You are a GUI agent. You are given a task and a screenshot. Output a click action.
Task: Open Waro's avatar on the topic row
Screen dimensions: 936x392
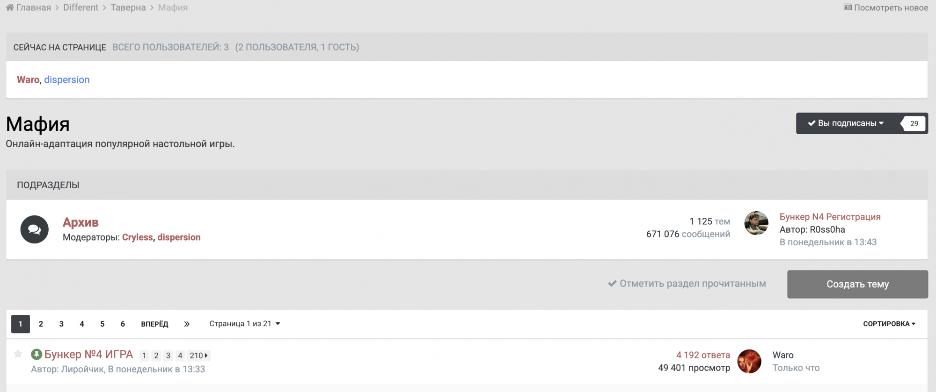point(749,361)
